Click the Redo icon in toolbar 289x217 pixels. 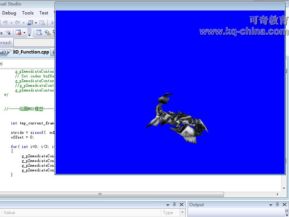[17, 23]
